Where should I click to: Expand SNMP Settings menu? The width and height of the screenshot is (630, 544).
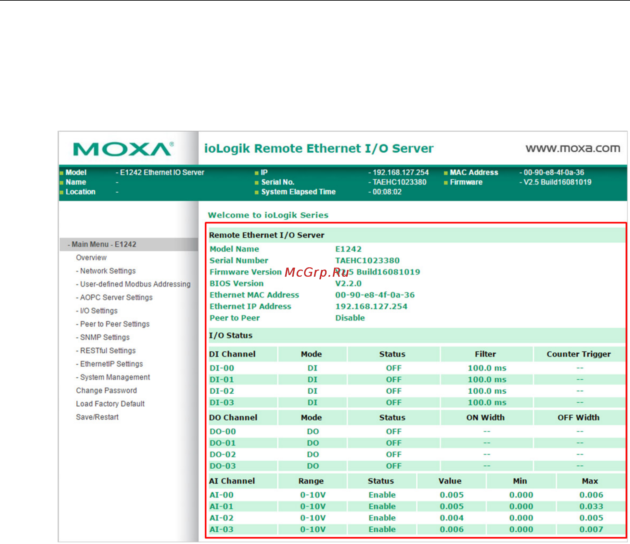(103, 337)
